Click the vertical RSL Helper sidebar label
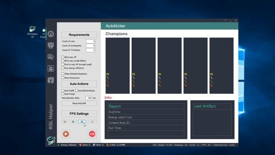 tap(51, 117)
